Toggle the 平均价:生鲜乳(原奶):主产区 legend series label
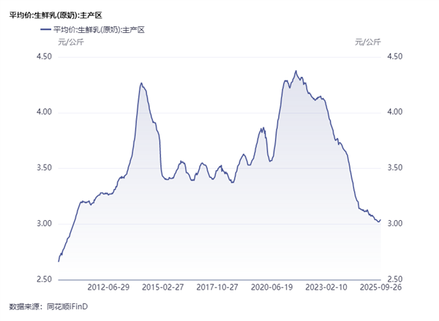 click(100, 30)
